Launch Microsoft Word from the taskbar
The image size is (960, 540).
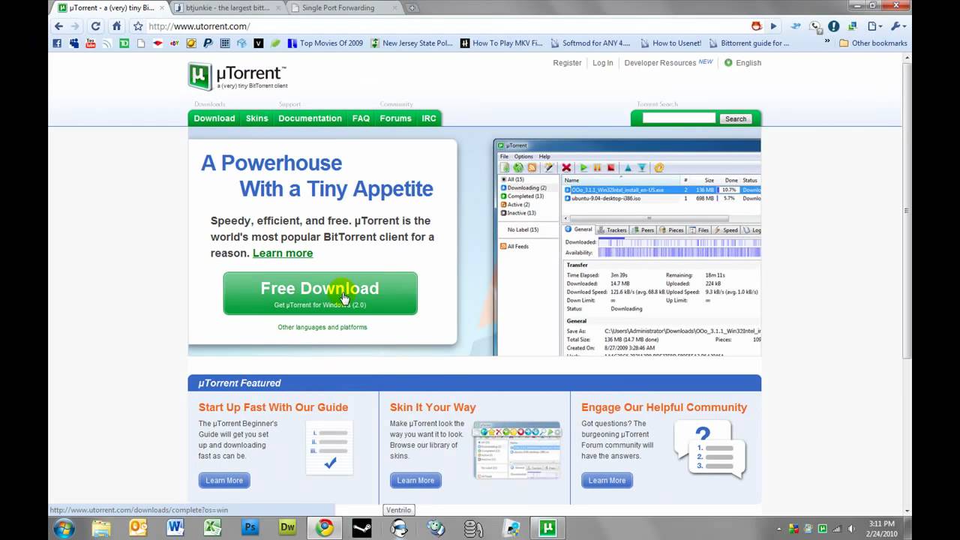click(x=175, y=528)
